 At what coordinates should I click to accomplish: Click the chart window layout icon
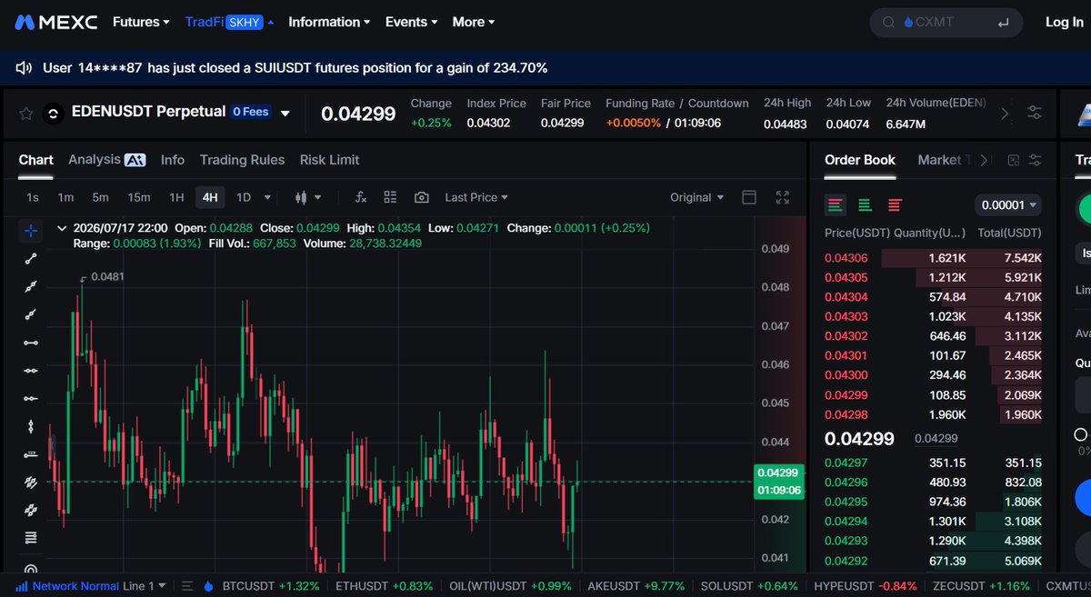[749, 197]
